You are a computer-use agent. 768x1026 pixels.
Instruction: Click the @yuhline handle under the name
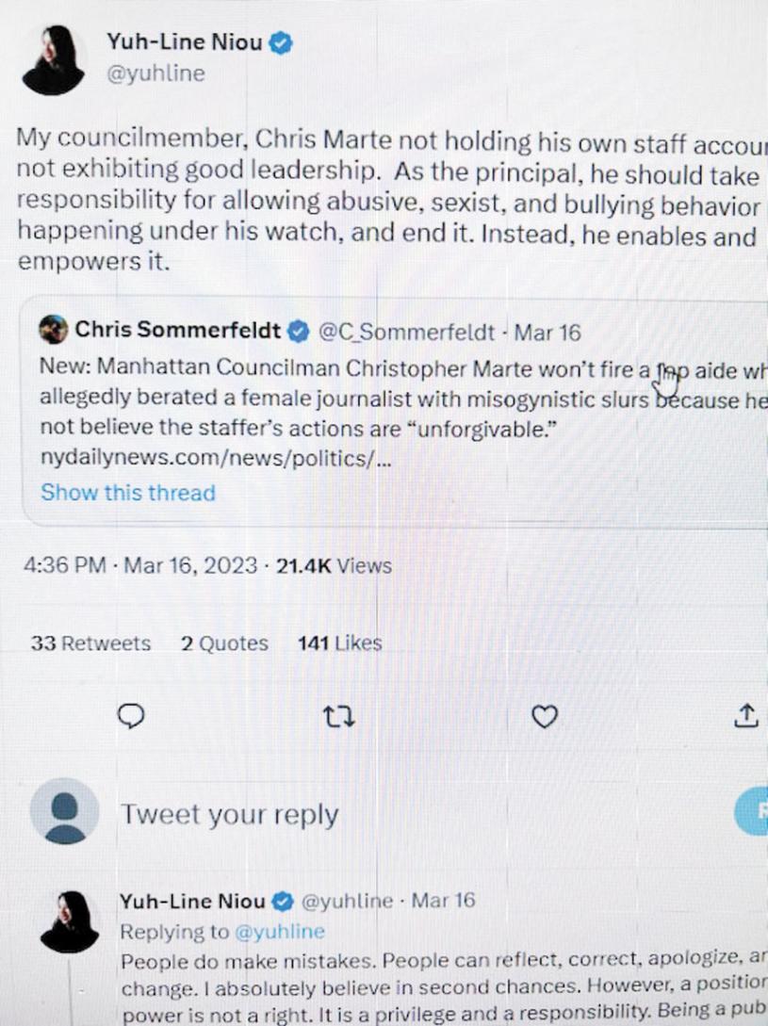coord(155,74)
